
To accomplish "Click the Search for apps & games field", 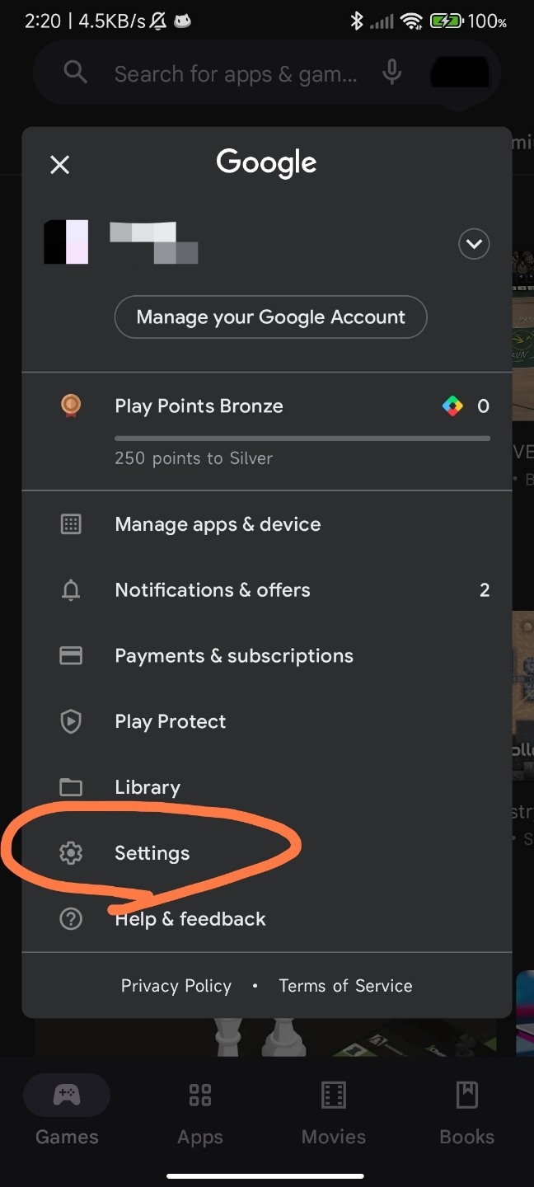I will coord(237,73).
